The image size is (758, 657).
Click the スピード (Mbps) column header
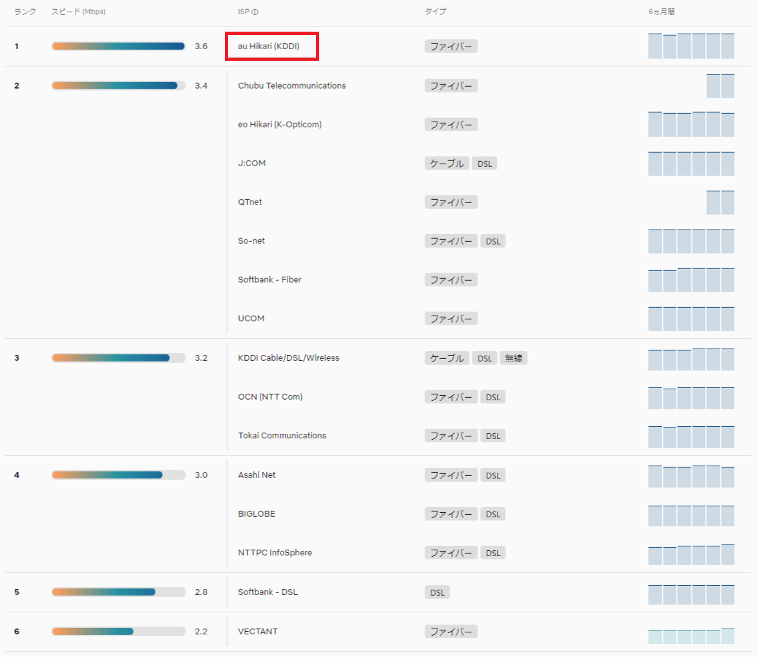78,12
